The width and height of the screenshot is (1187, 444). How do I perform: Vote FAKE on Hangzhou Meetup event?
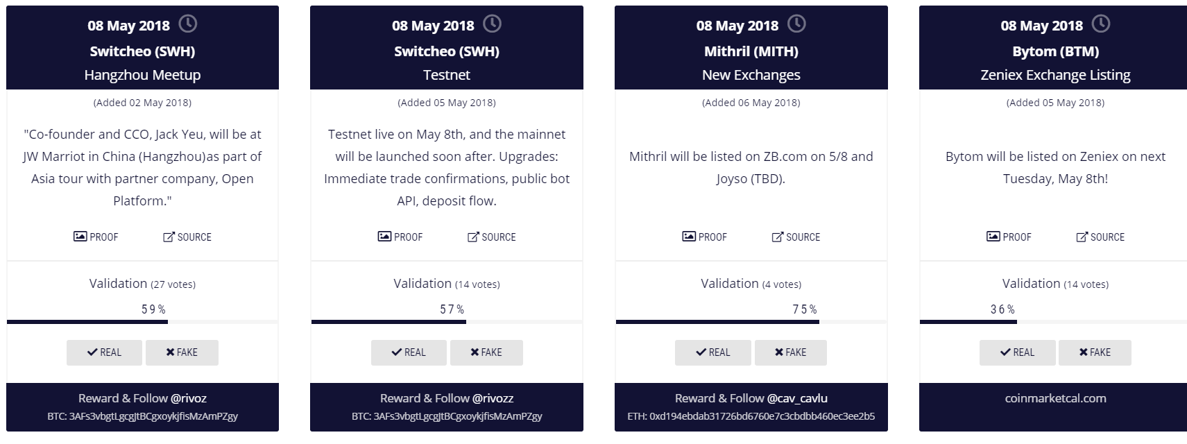coord(182,352)
